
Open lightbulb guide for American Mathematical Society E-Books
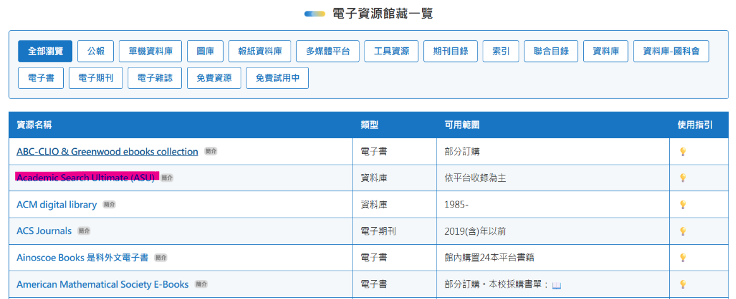[x=683, y=284]
